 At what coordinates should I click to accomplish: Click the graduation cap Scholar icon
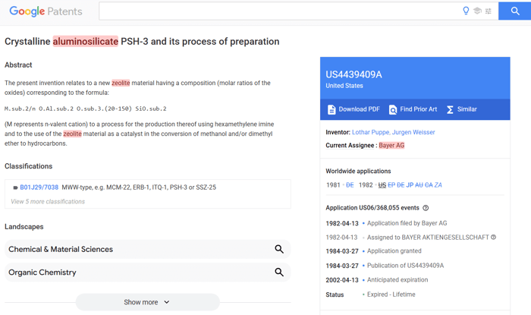(477, 11)
